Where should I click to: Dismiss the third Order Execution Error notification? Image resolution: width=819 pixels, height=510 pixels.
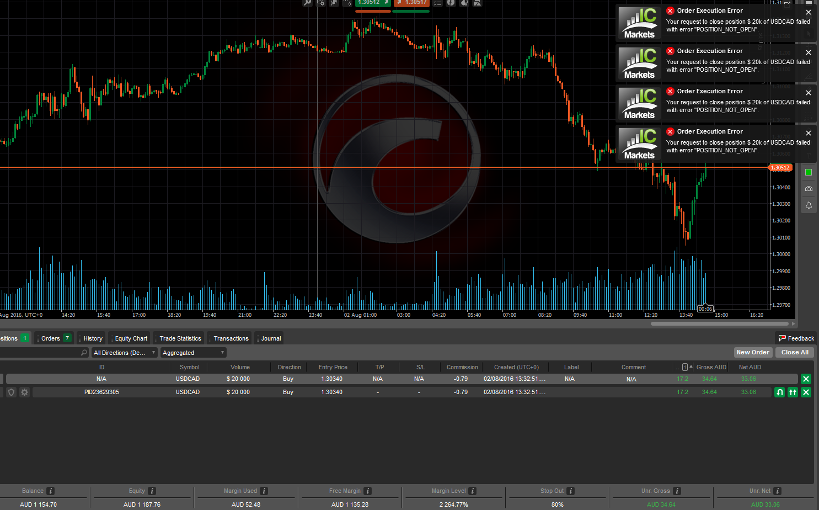coord(809,93)
